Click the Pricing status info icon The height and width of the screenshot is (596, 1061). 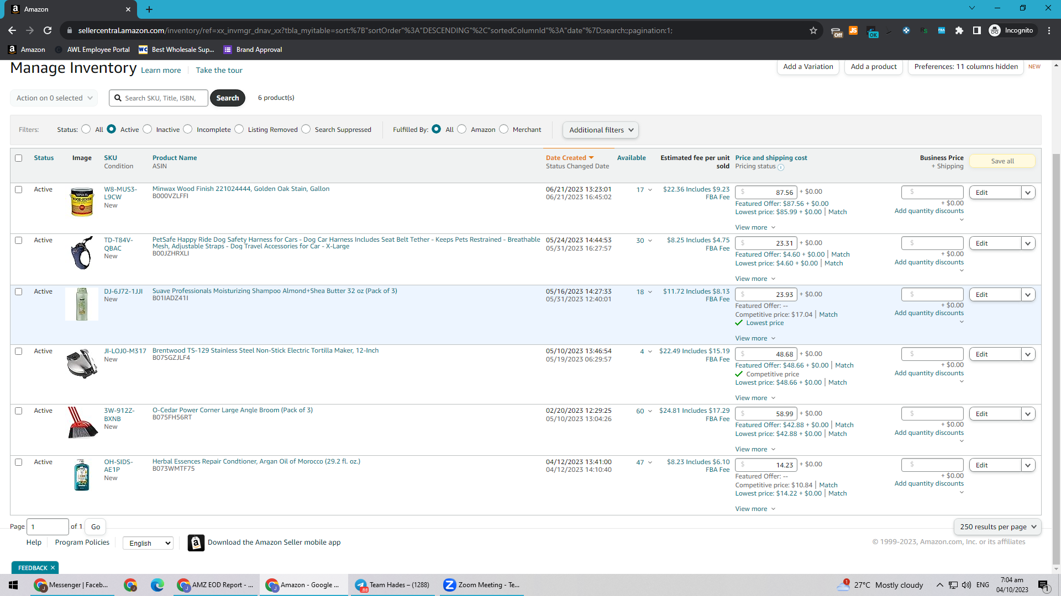[x=781, y=167]
